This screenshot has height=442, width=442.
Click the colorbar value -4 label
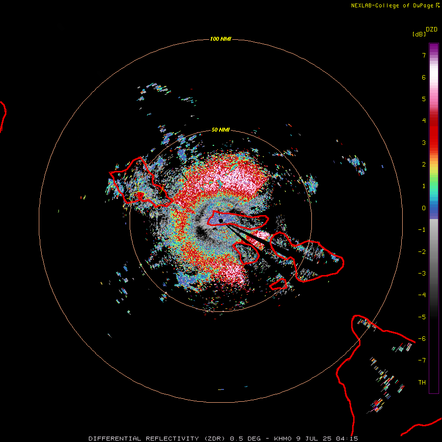422,295
